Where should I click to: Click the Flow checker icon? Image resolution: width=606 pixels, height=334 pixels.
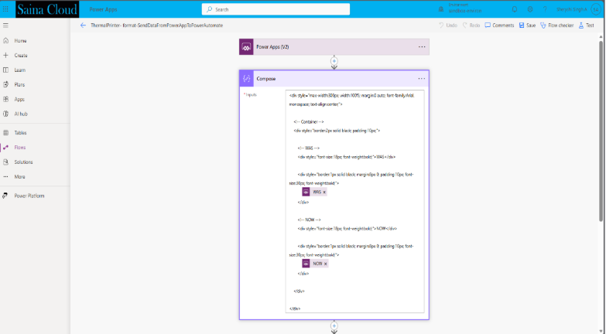coord(556,26)
